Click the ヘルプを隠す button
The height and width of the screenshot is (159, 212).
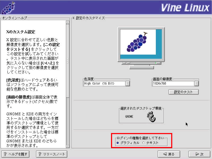(x=15, y=154)
